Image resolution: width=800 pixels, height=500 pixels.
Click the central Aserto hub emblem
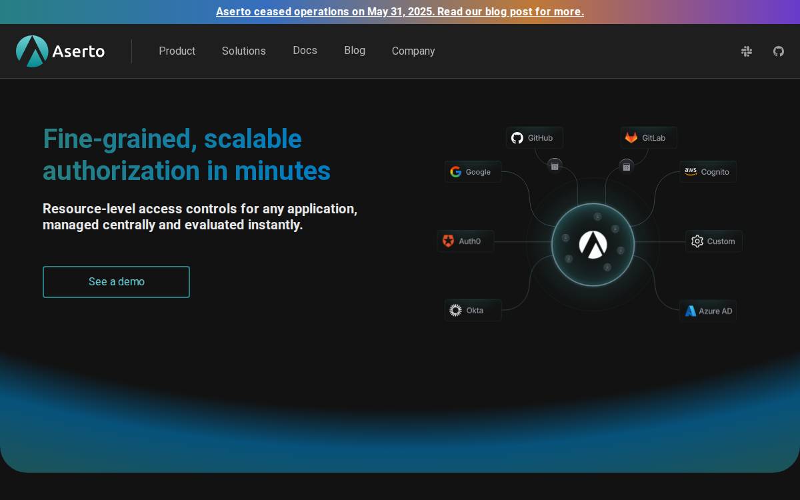593,245
